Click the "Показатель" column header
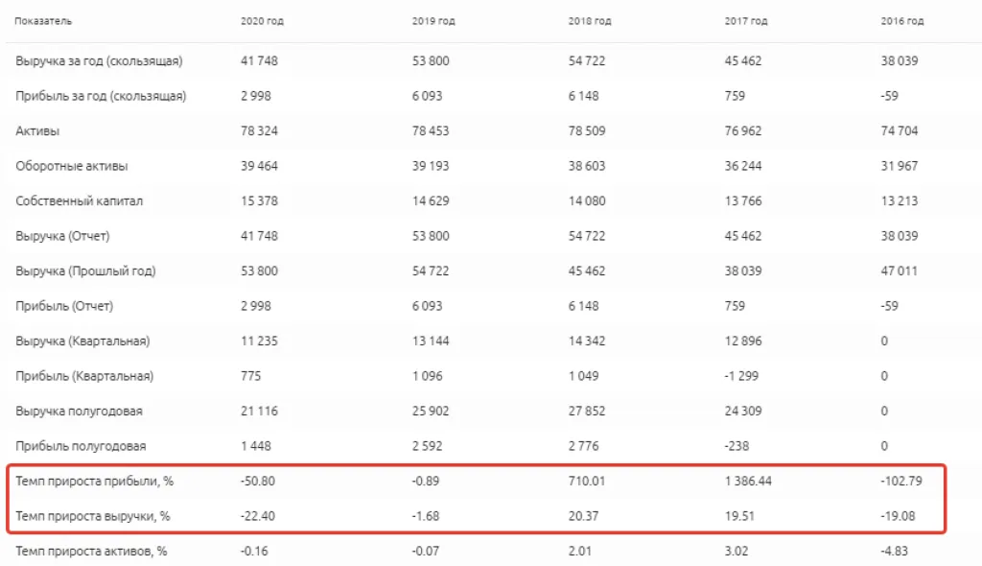 pos(43,21)
